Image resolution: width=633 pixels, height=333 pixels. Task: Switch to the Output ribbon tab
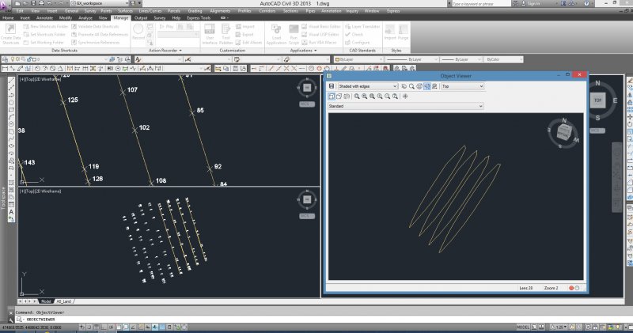[141, 17]
